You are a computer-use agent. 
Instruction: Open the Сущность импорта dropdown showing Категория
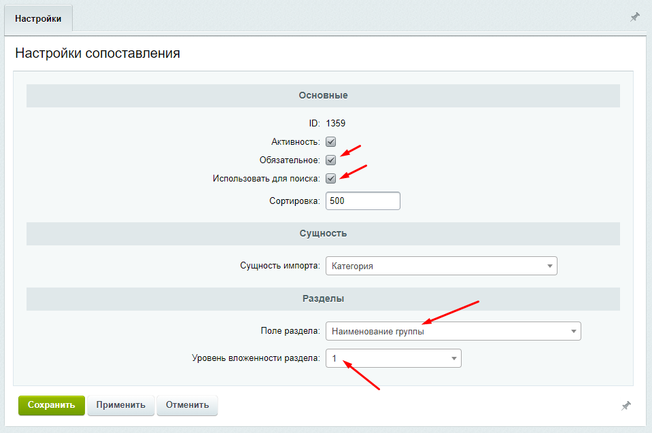tap(441, 266)
